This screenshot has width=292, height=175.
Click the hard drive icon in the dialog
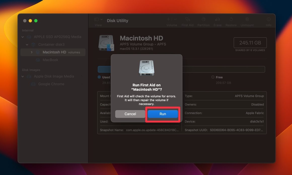(146, 68)
